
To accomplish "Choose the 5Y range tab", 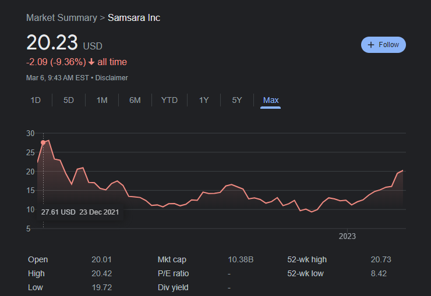I will click(237, 100).
